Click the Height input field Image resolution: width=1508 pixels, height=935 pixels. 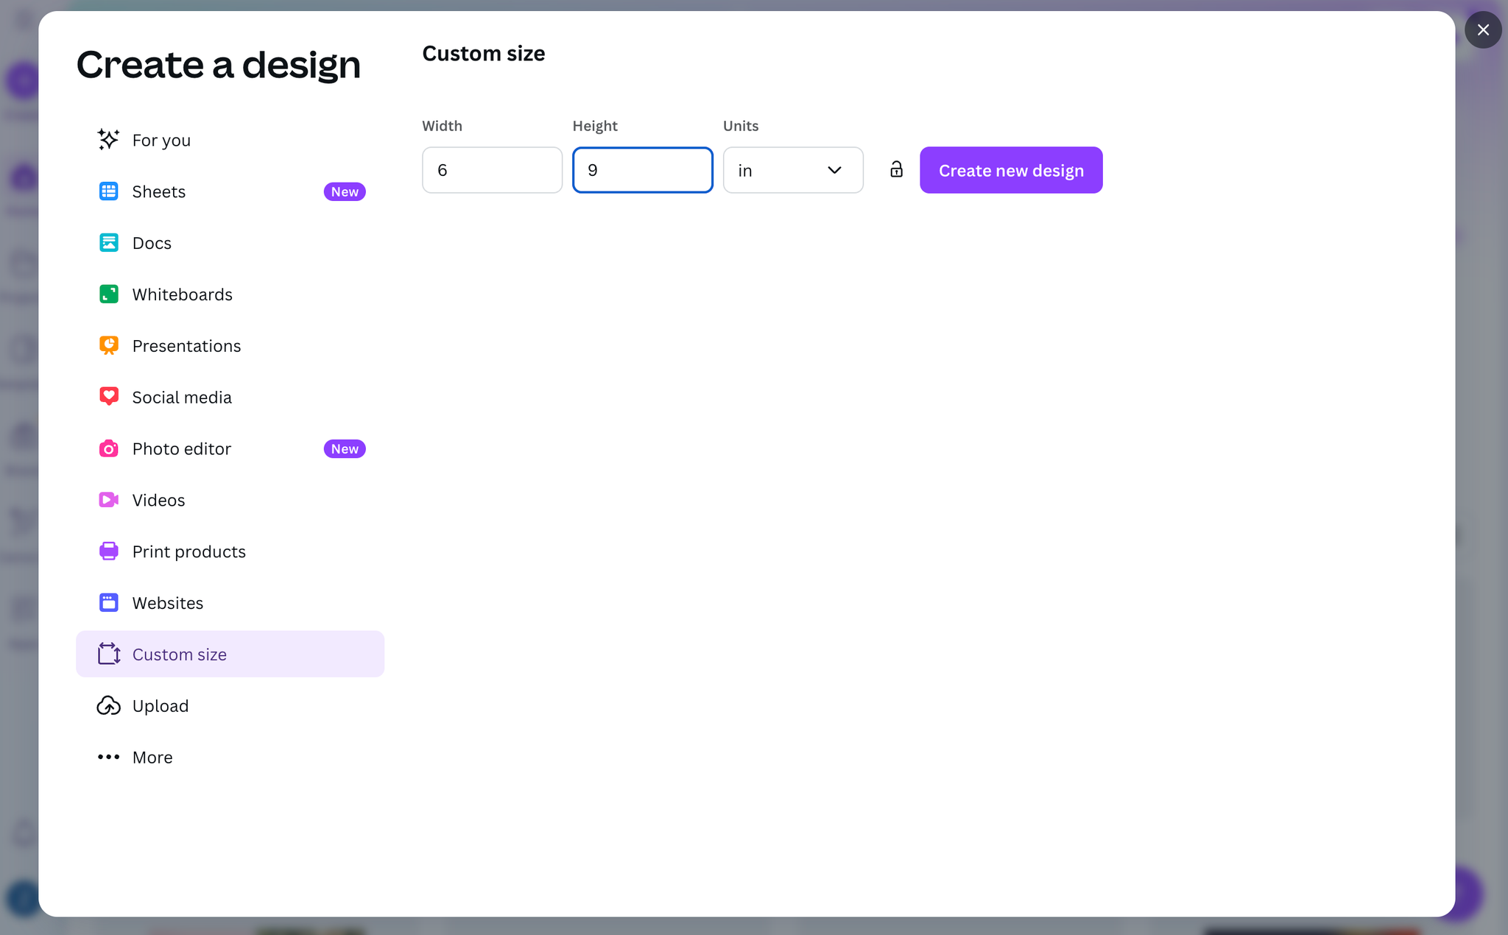click(643, 170)
